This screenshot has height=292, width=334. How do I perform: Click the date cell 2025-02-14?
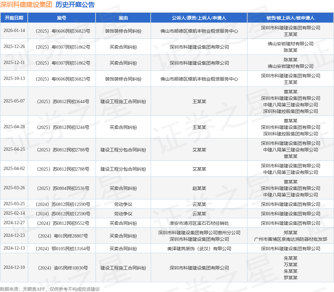(x=14, y=213)
